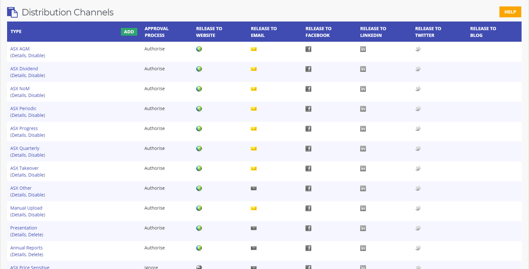Click Disable for ASX AGM
Image resolution: width=529 pixels, height=269 pixels.
coord(36,56)
